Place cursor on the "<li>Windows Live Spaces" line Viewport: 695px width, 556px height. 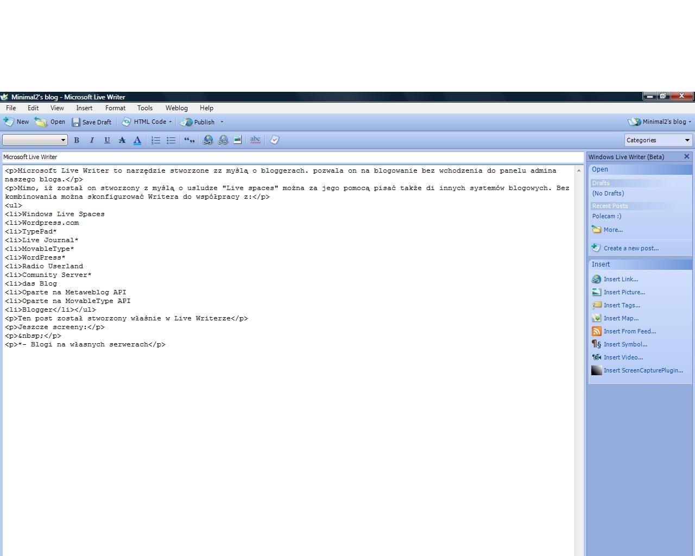(55, 214)
